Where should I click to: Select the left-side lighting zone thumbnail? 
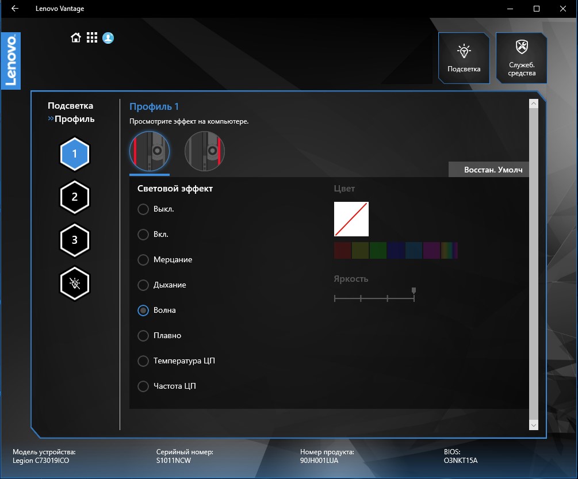tap(150, 151)
